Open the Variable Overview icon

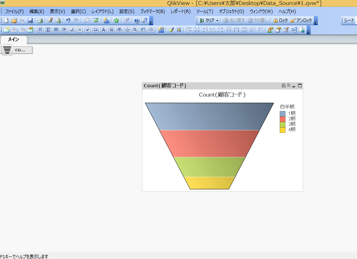pyautogui.click(x=286, y=30)
